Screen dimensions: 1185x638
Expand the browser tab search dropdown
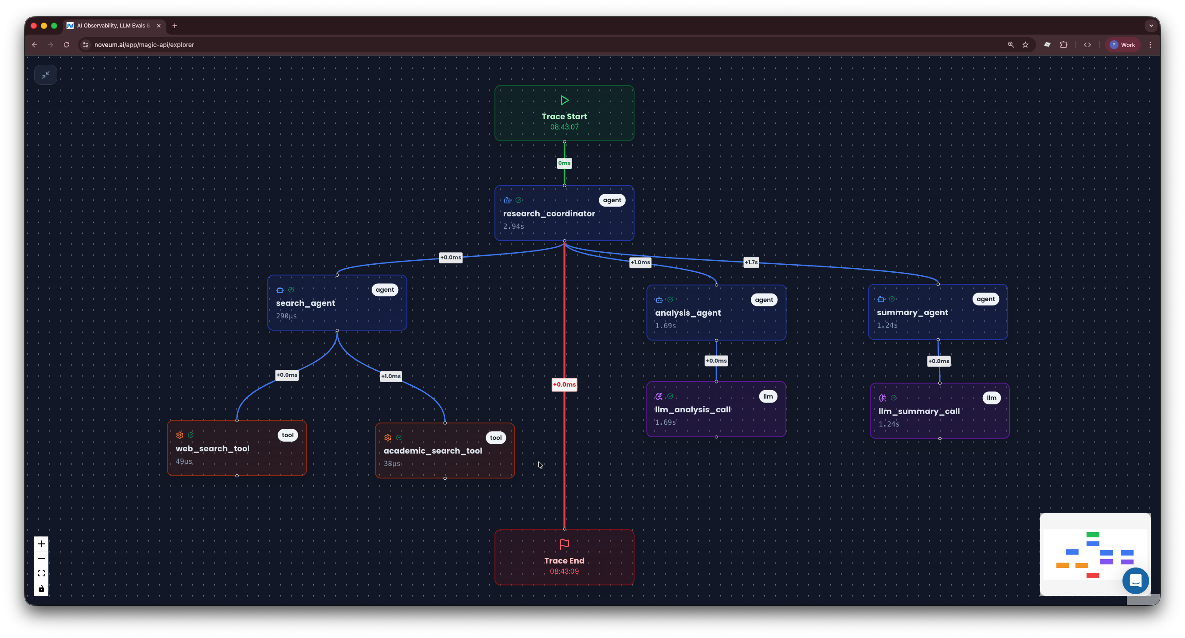[1150, 26]
